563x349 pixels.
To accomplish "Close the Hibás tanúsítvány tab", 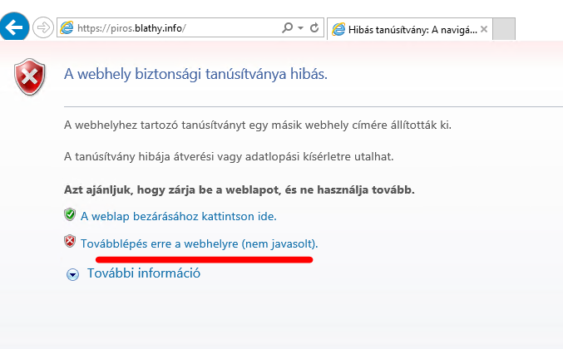I will point(483,29).
